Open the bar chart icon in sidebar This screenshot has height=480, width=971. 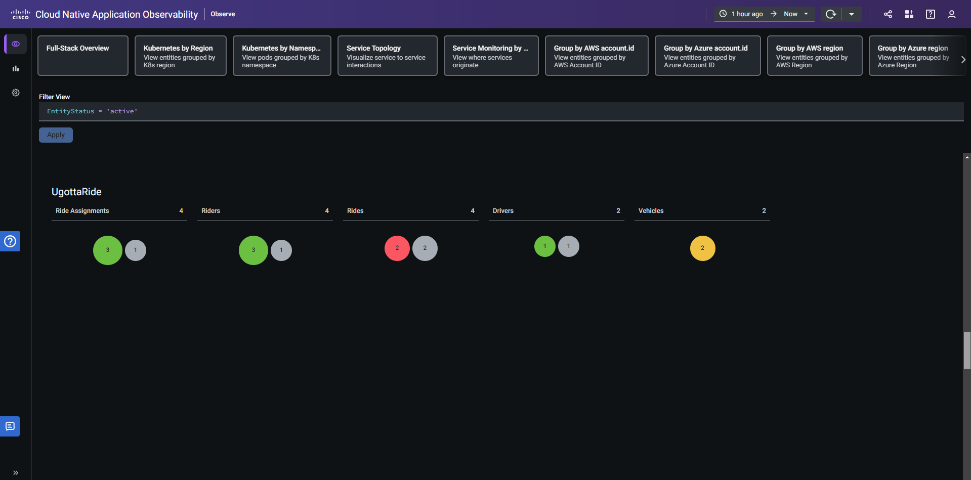point(16,68)
